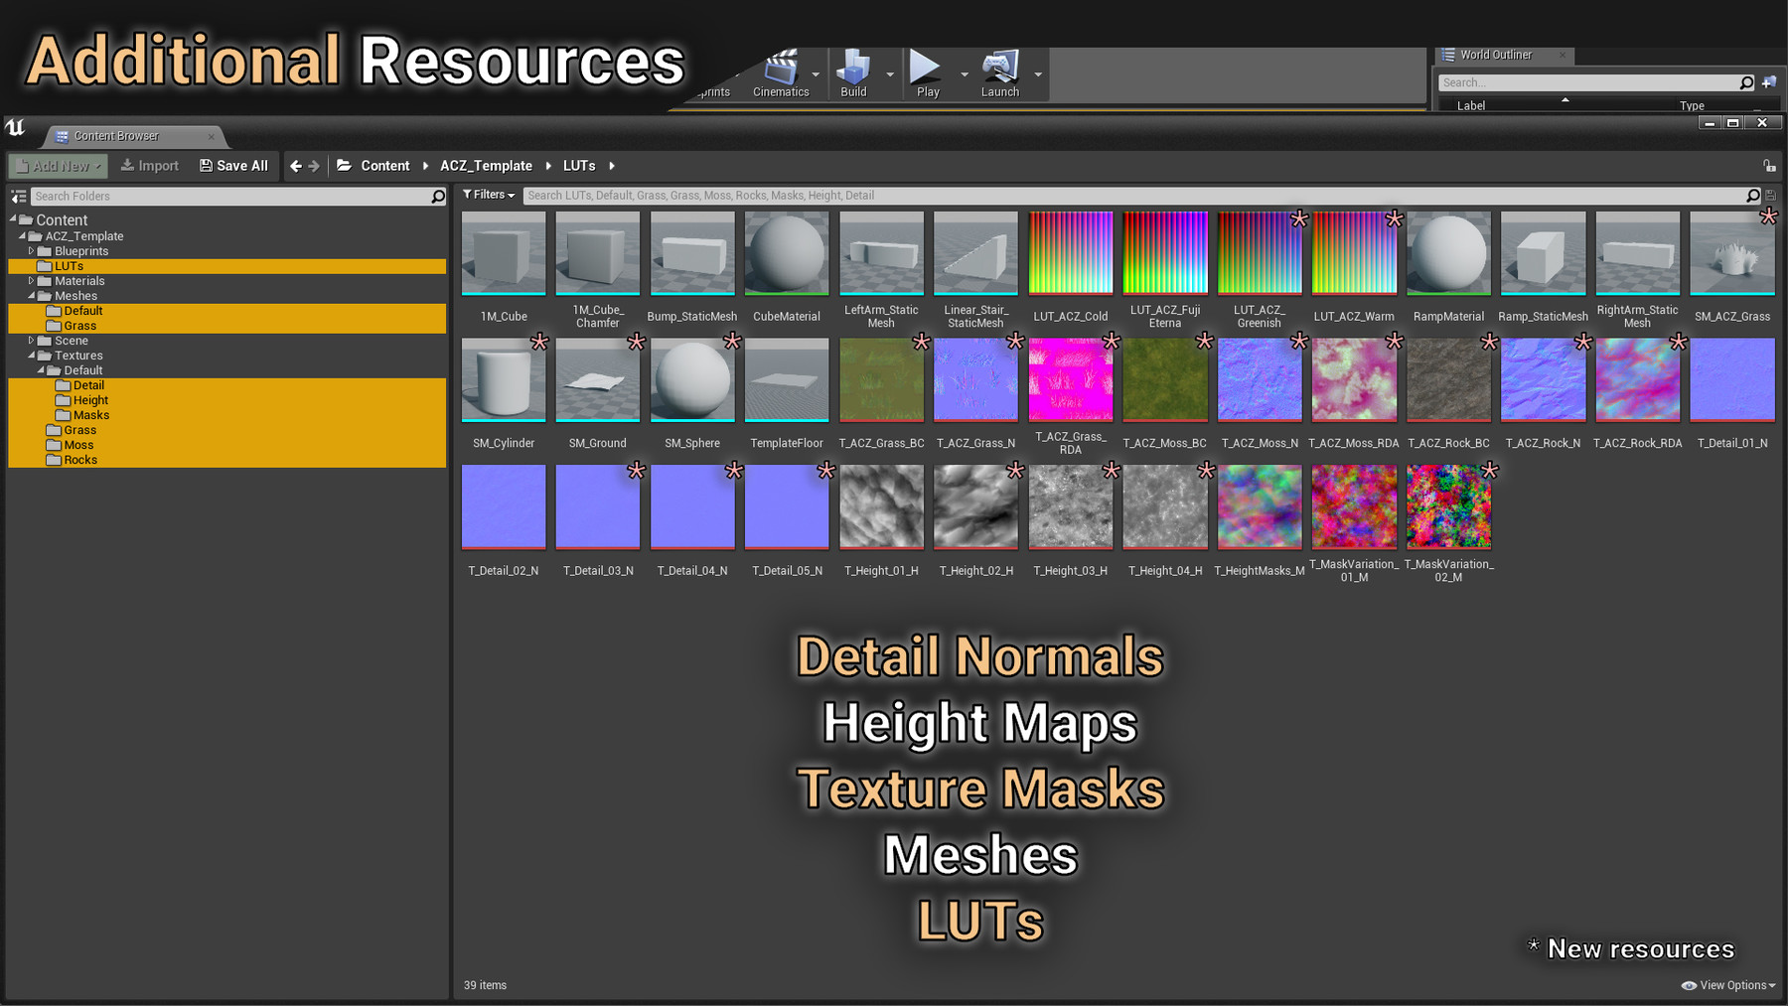Select the Content Browser tab
The height and width of the screenshot is (1006, 1788).
[118, 136]
